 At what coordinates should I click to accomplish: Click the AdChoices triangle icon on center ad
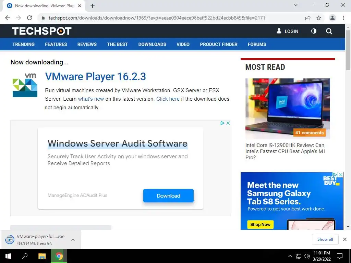click(x=222, y=123)
